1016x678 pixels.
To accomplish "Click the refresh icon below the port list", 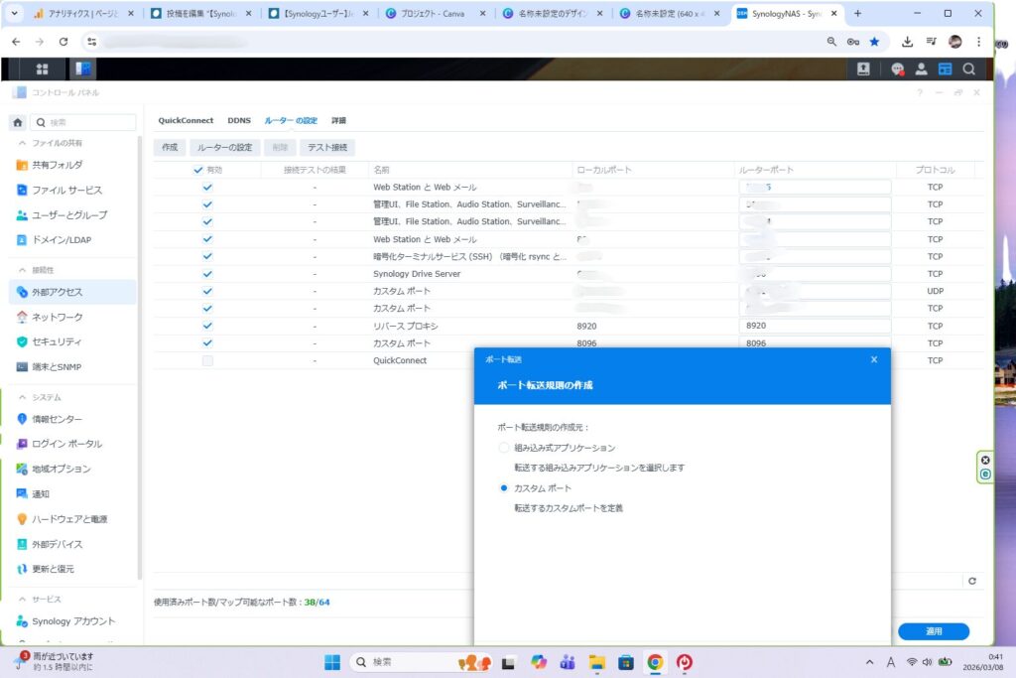I will pos(972,581).
